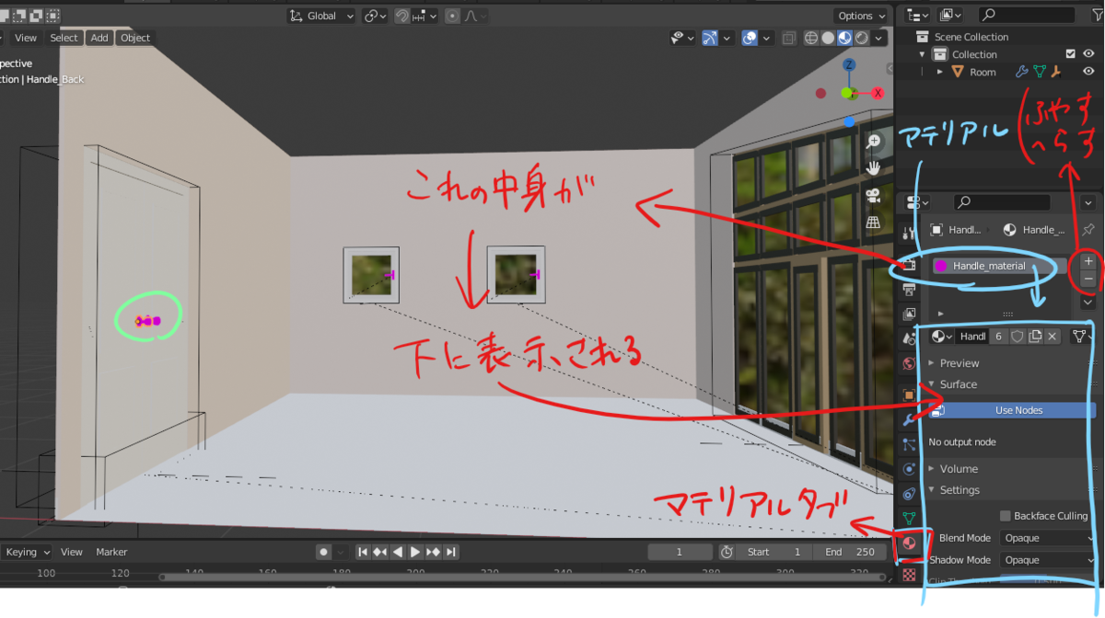Open the Select menu in 3D viewport
Image resolution: width=1105 pixels, height=618 pixels.
click(64, 38)
